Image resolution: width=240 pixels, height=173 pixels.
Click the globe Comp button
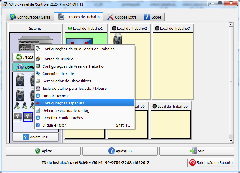click(24, 67)
